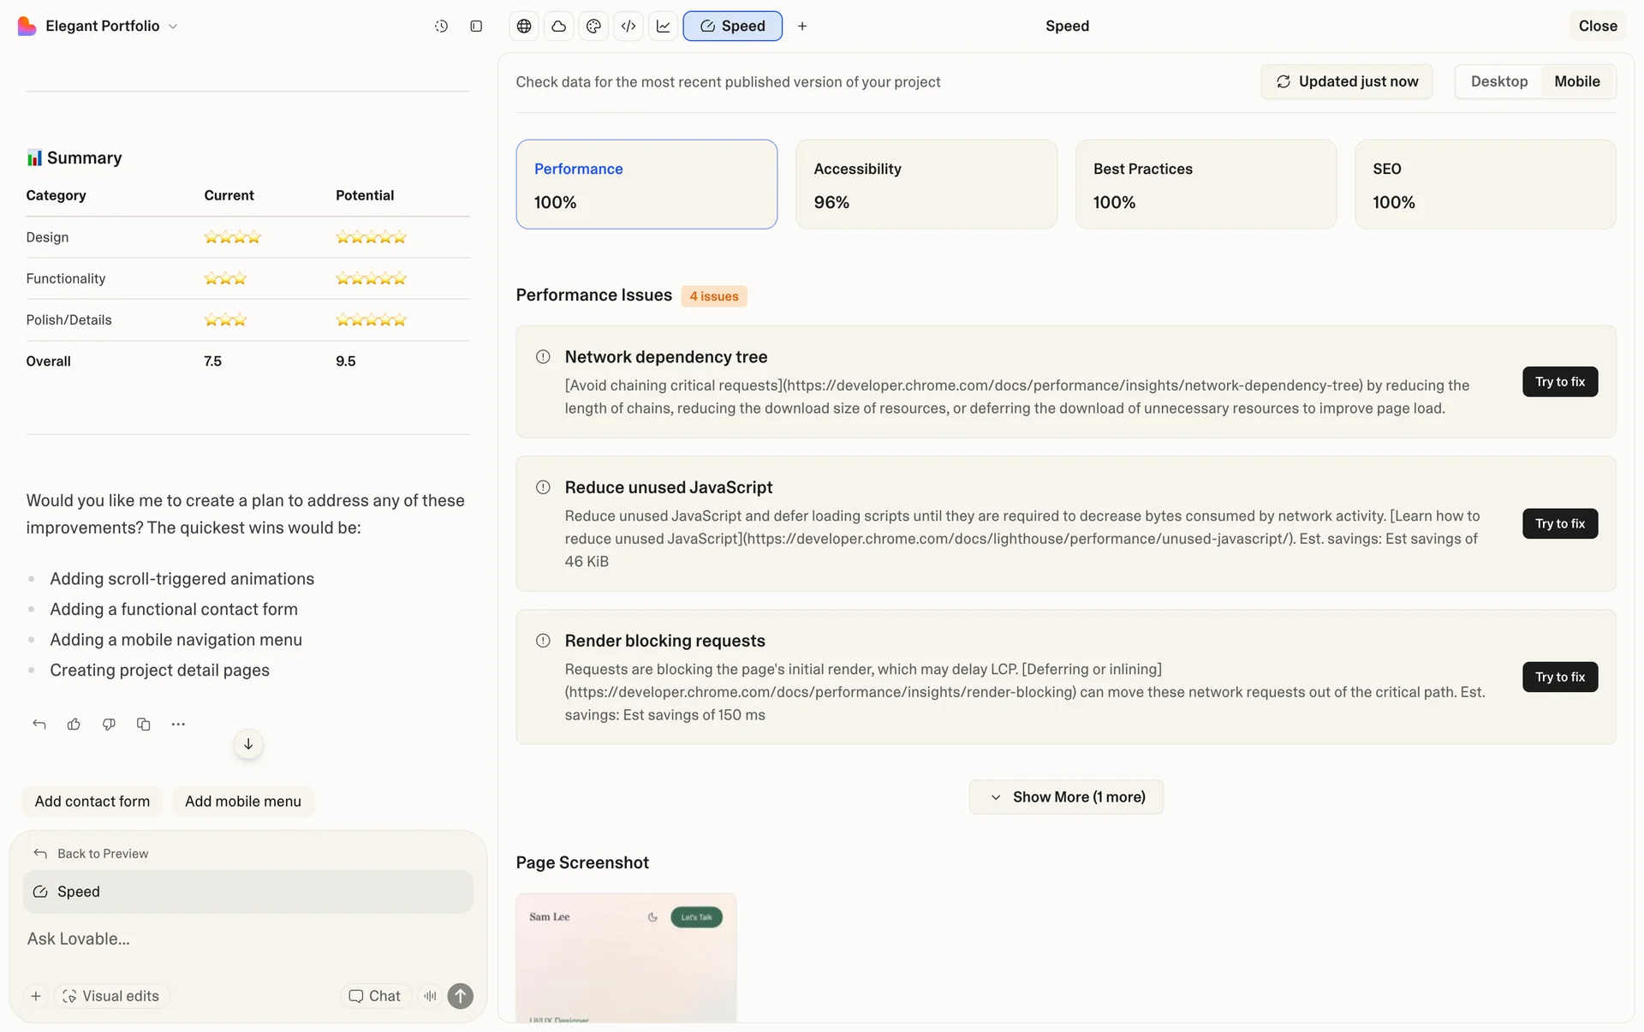
Task: Open the more options ellipsis menu
Action: [178, 725]
